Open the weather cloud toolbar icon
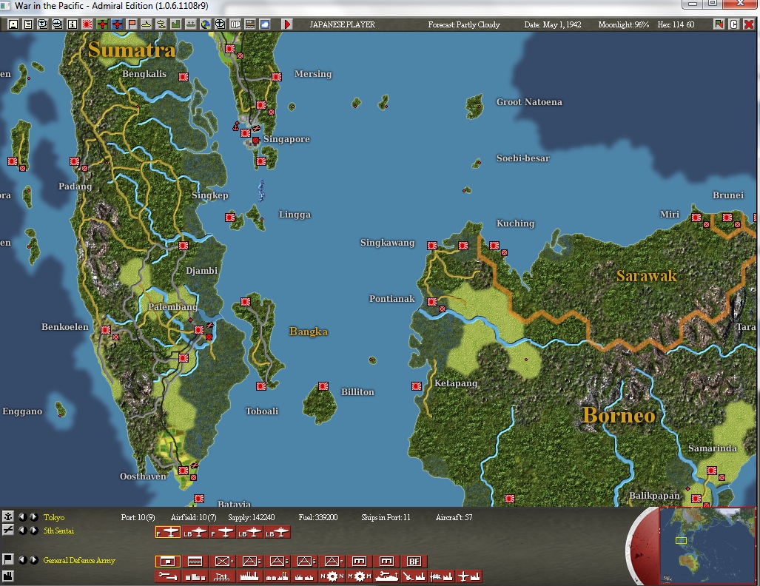 click(265, 24)
